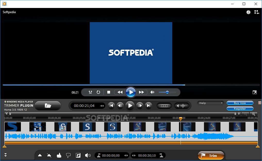262x161 pixels.
Task: Turn on shuffle in Windows Media Player
Action: coord(90,92)
